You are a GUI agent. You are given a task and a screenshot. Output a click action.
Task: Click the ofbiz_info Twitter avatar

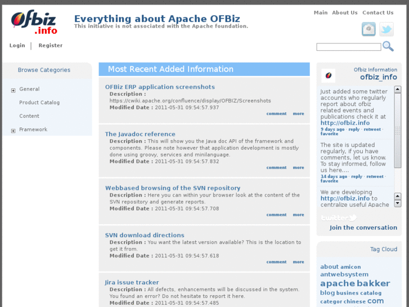[329, 75]
